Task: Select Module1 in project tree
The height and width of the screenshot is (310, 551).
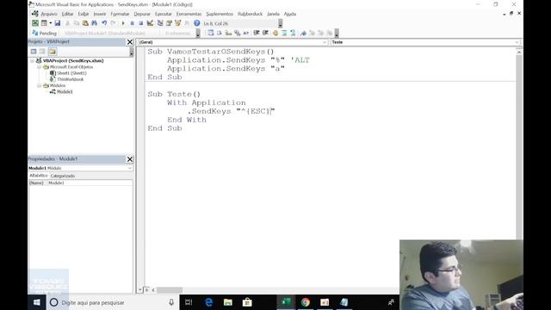Action: [65, 92]
